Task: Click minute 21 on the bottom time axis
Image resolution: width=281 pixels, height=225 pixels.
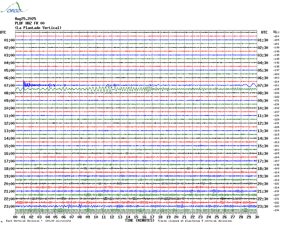Action: 184,217
